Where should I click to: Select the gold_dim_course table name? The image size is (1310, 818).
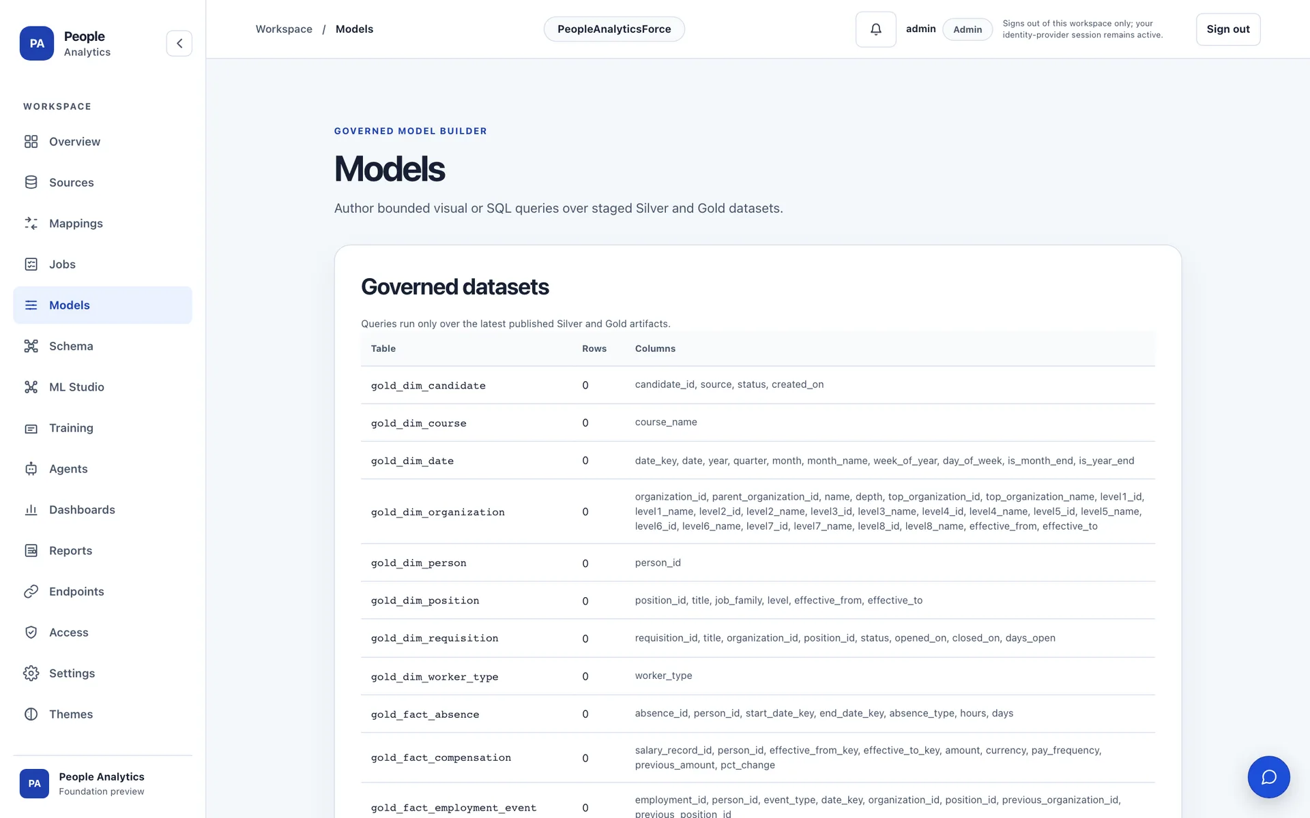point(418,423)
